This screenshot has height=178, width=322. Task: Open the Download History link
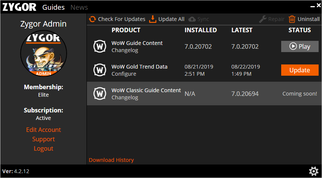pos(111,160)
